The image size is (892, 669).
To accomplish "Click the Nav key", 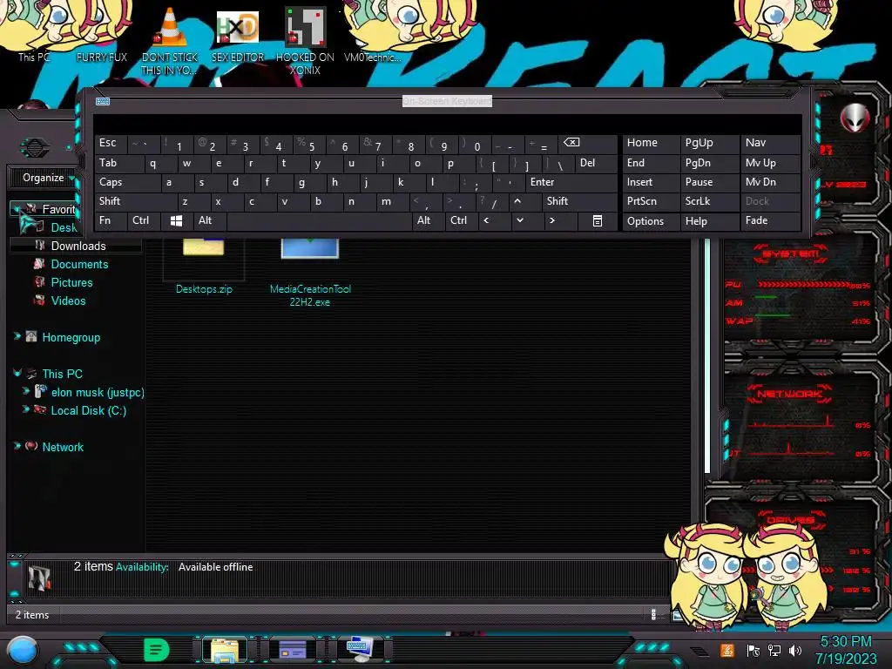I will click(x=770, y=143).
